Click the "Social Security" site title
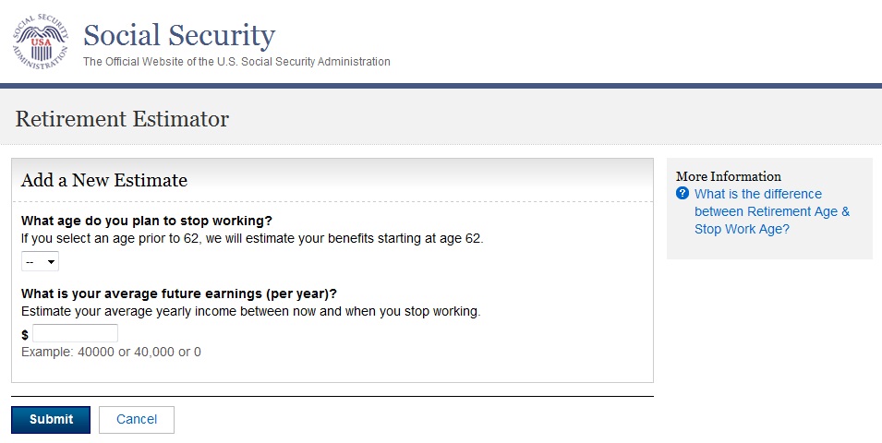This screenshot has width=882, height=443. [179, 36]
